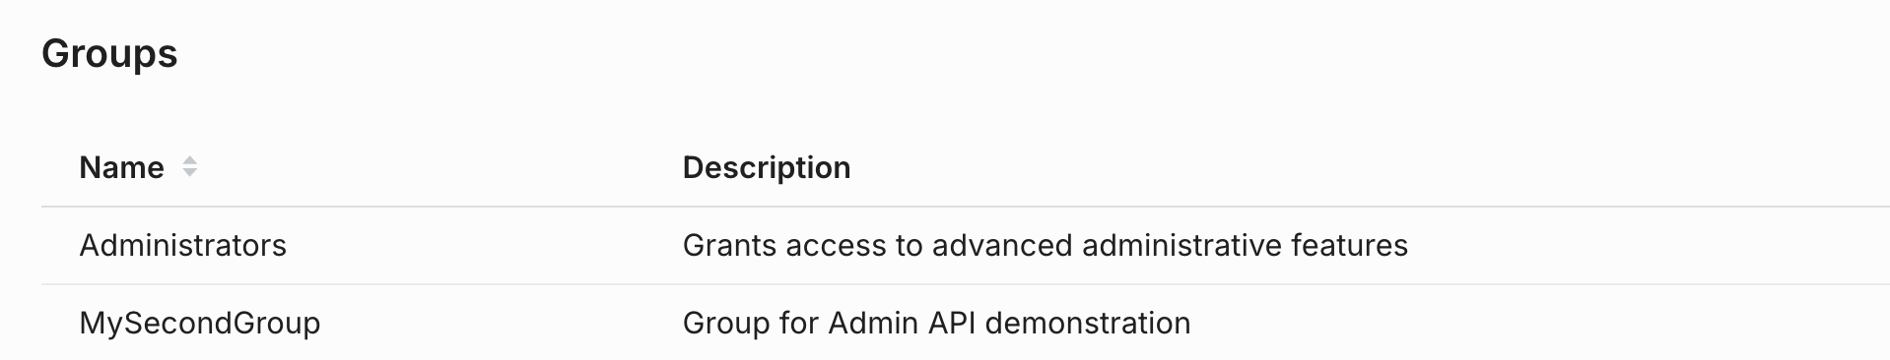Click the 'Group for Admin API demonstration' text
Image resolution: width=1890 pixels, height=360 pixels.
[x=936, y=324]
